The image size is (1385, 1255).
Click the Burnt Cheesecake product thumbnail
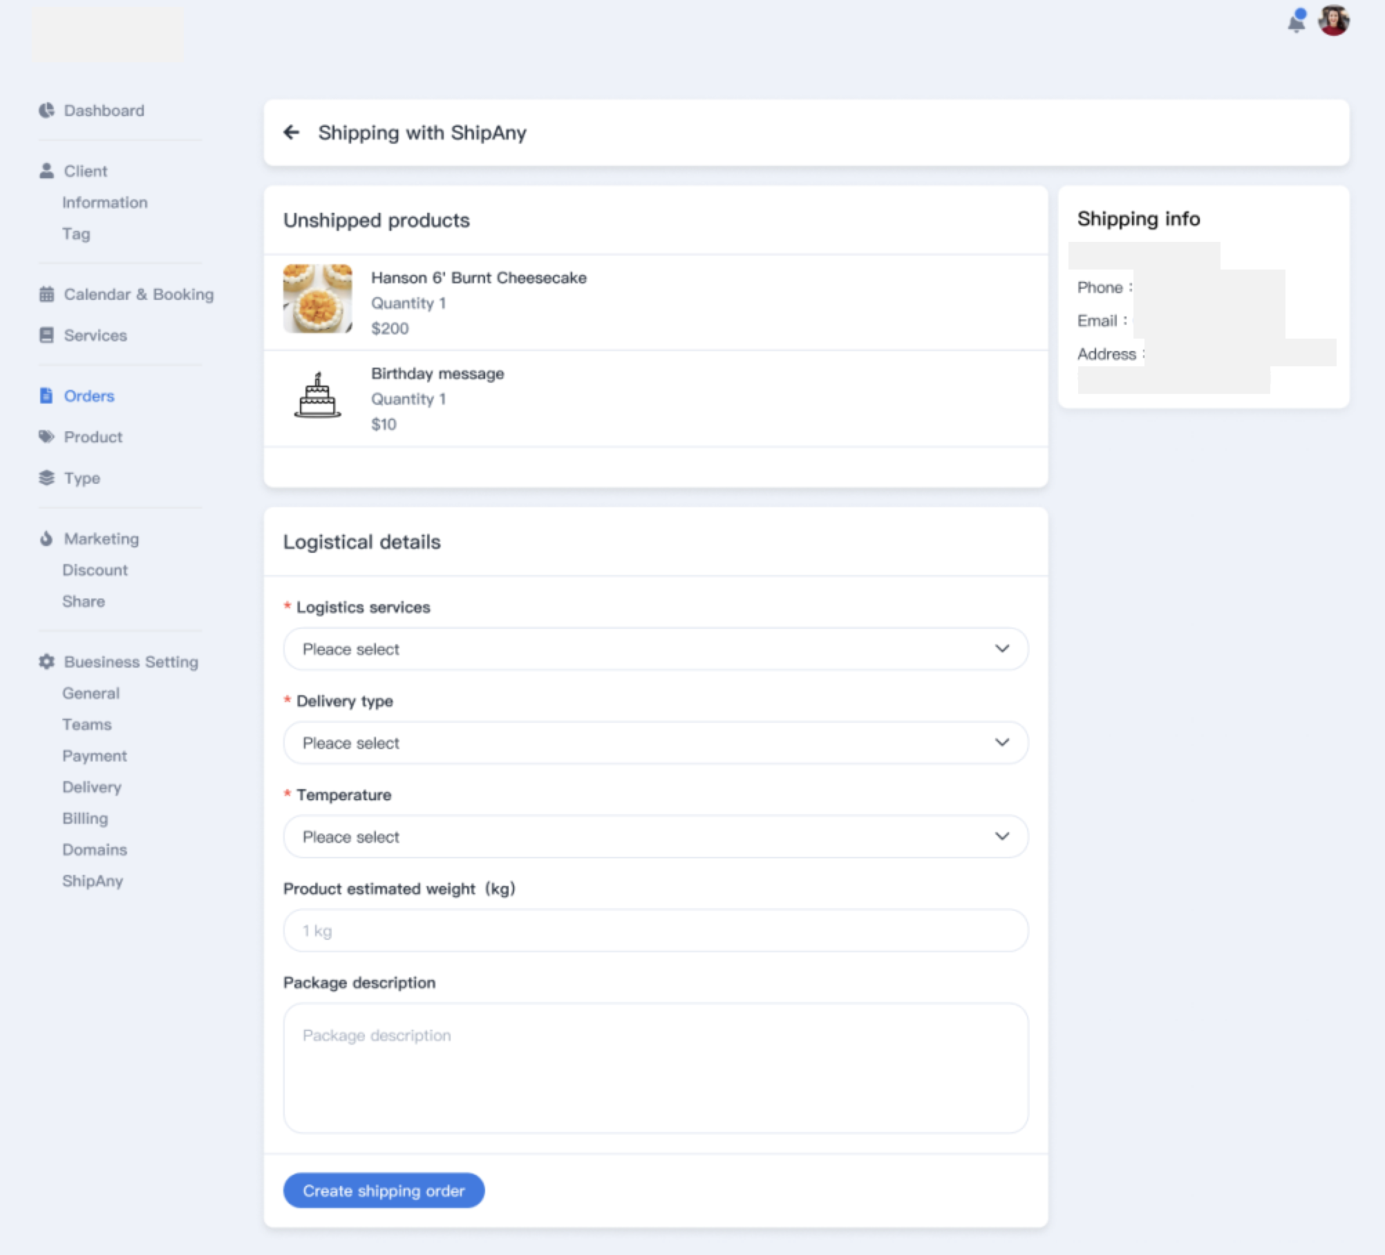click(x=317, y=299)
